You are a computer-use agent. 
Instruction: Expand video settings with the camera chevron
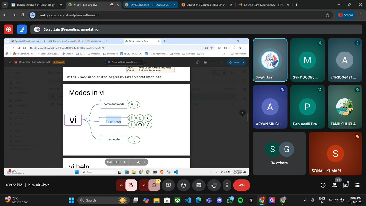(x=143, y=185)
